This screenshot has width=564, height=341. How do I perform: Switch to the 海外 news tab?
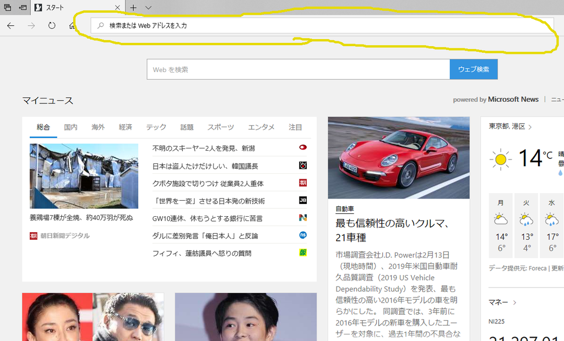98,127
